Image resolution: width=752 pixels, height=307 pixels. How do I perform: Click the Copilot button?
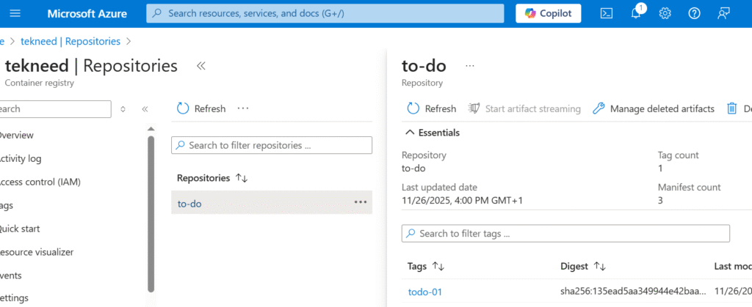click(x=549, y=13)
